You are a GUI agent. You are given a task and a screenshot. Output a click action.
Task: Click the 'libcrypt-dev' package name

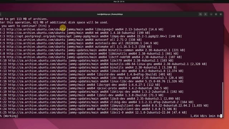tap(107, 85)
